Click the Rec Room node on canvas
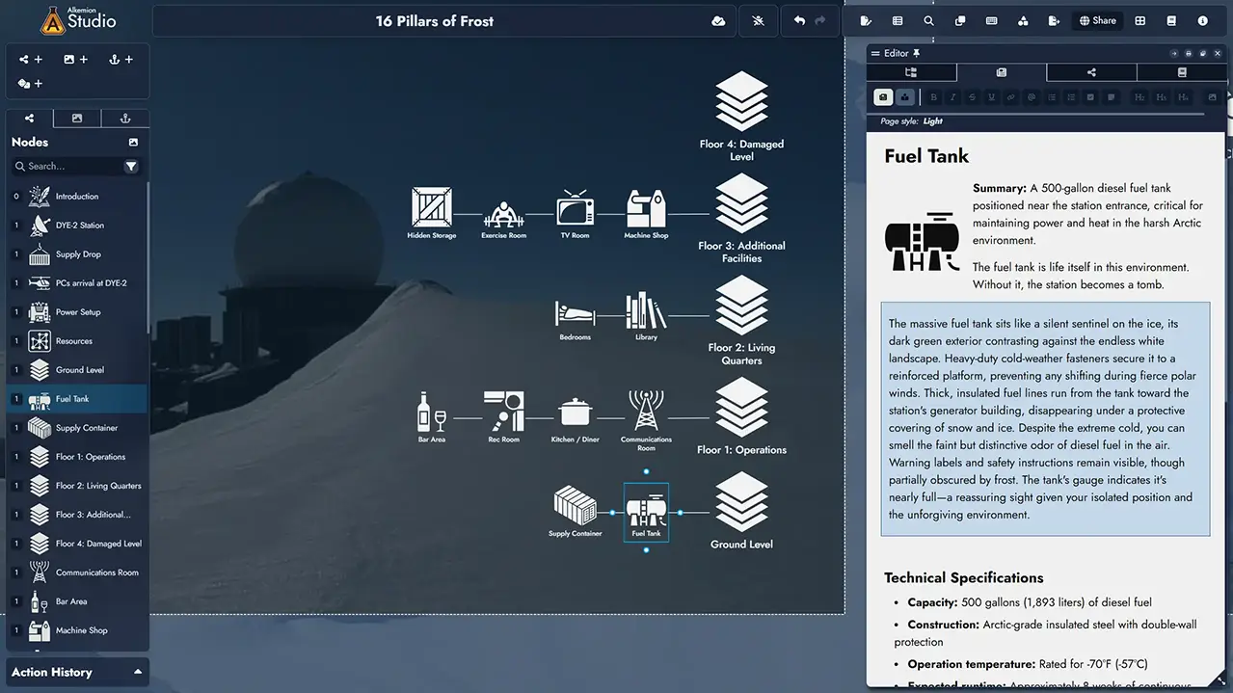The height and width of the screenshot is (693, 1233). coord(503,416)
